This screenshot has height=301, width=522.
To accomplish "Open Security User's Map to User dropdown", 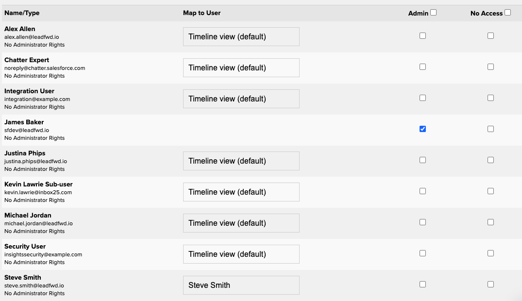I will coord(241,254).
